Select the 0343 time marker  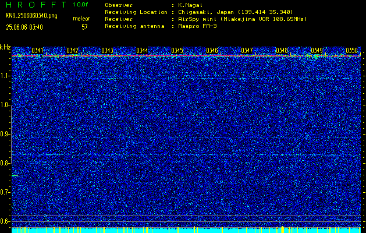tap(107, 50)
